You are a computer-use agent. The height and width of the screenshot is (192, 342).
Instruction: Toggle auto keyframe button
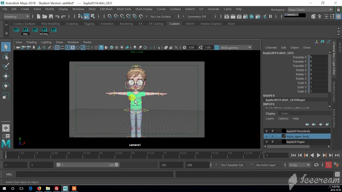click(328, 165)
